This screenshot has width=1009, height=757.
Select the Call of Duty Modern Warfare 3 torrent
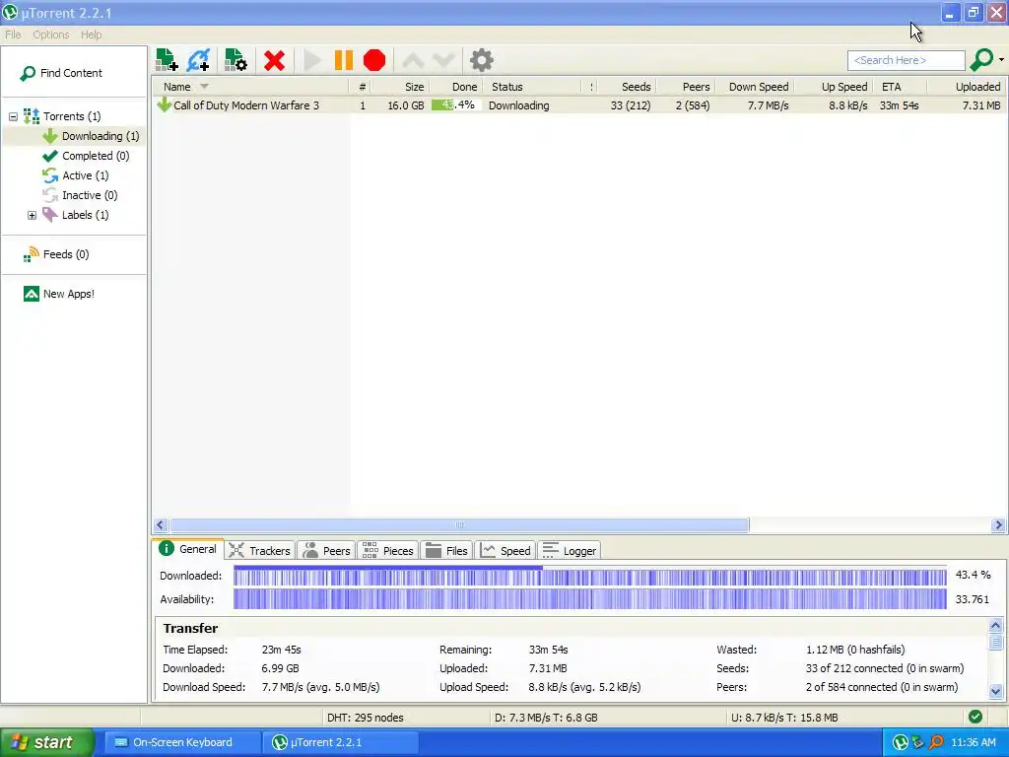(245, 105)
